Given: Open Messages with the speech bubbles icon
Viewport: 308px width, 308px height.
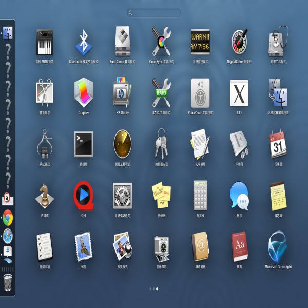Looking at the screenshot, I should [x=239, y=196].
